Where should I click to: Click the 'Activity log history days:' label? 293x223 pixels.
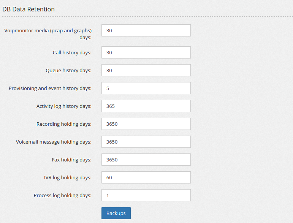(64, 106)
